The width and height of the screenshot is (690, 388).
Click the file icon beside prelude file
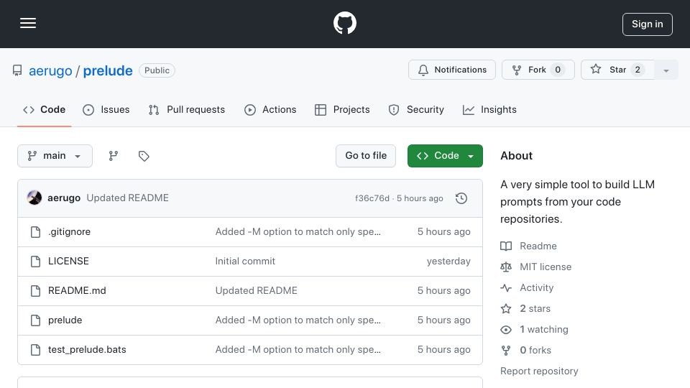[36, 320]
